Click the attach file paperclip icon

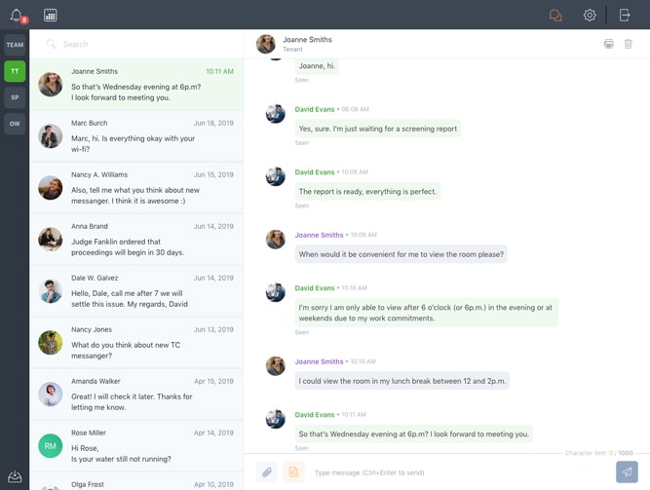click(267, 472)
